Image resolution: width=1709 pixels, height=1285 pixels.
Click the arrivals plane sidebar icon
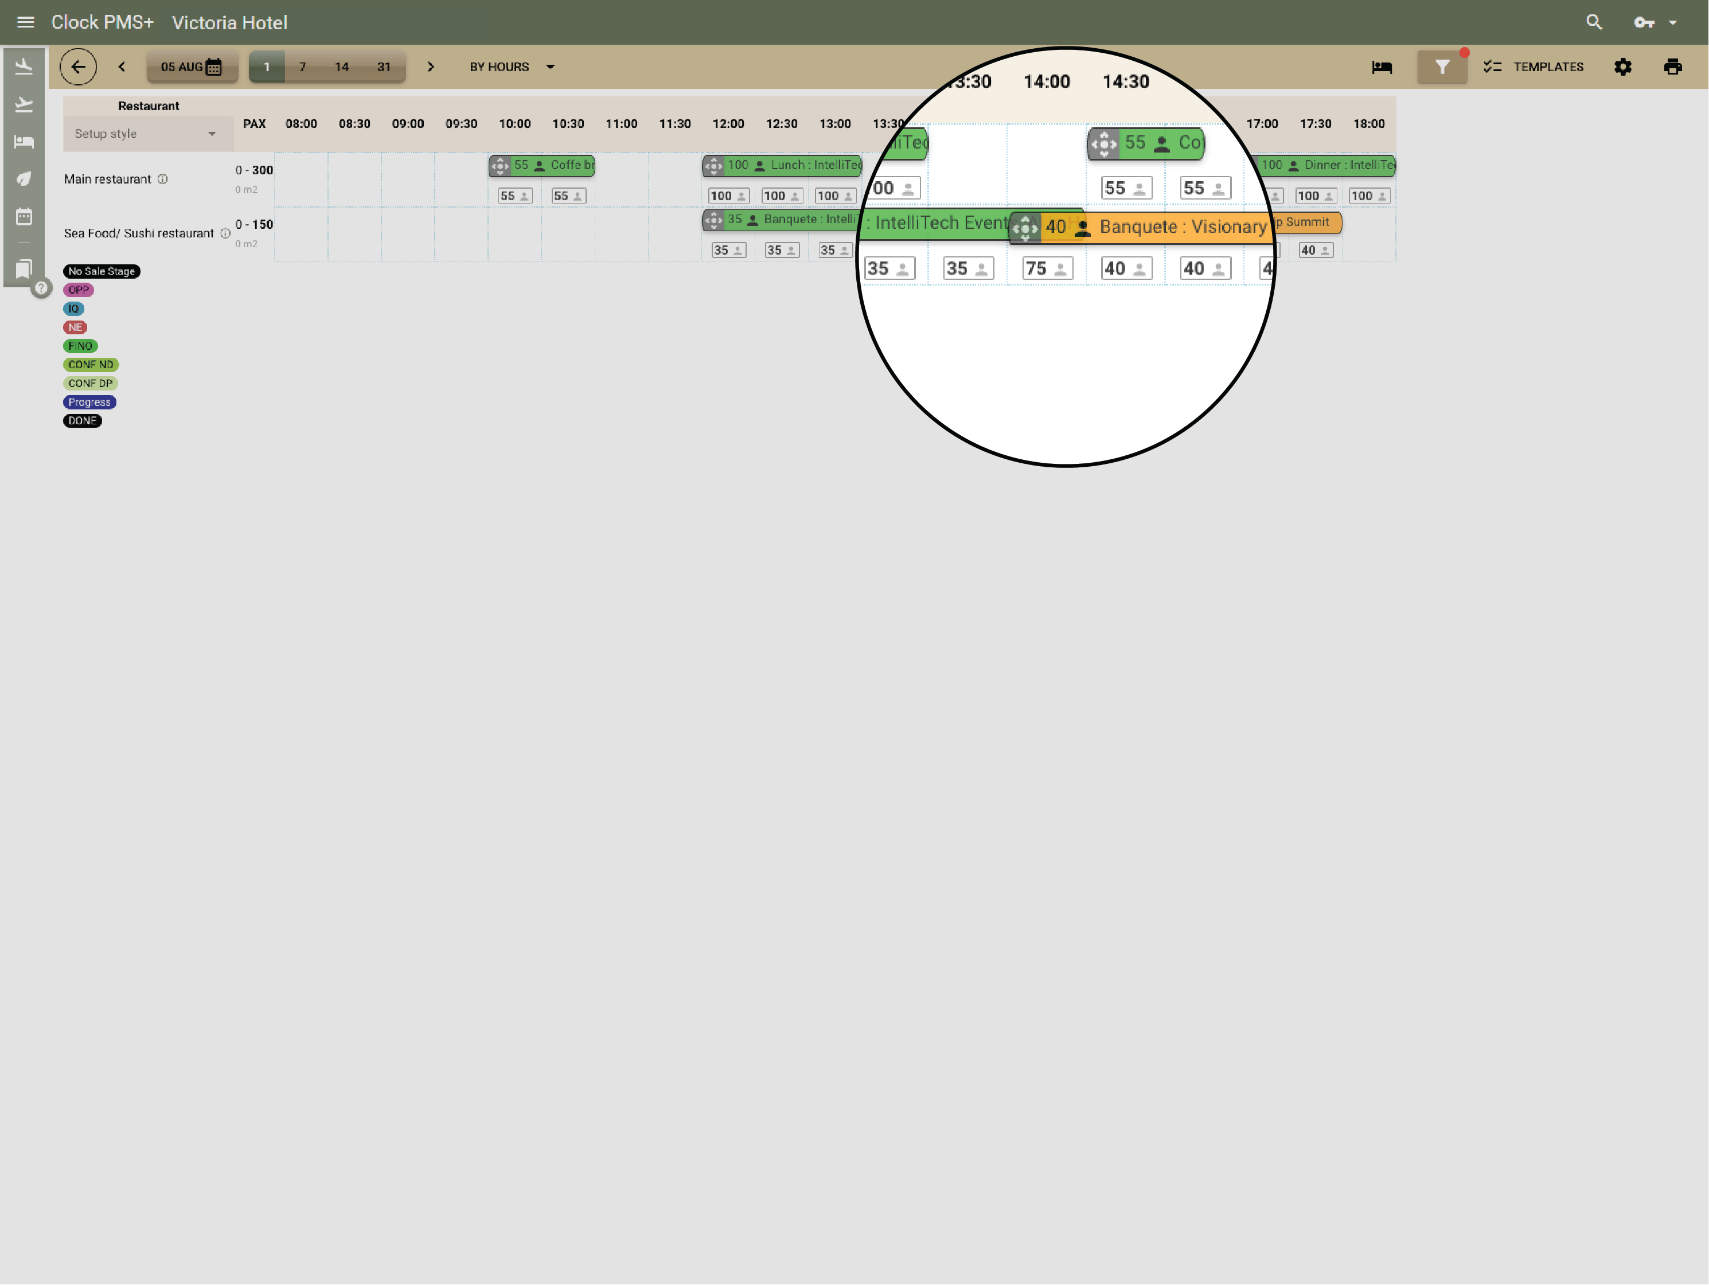pos(24,67)
